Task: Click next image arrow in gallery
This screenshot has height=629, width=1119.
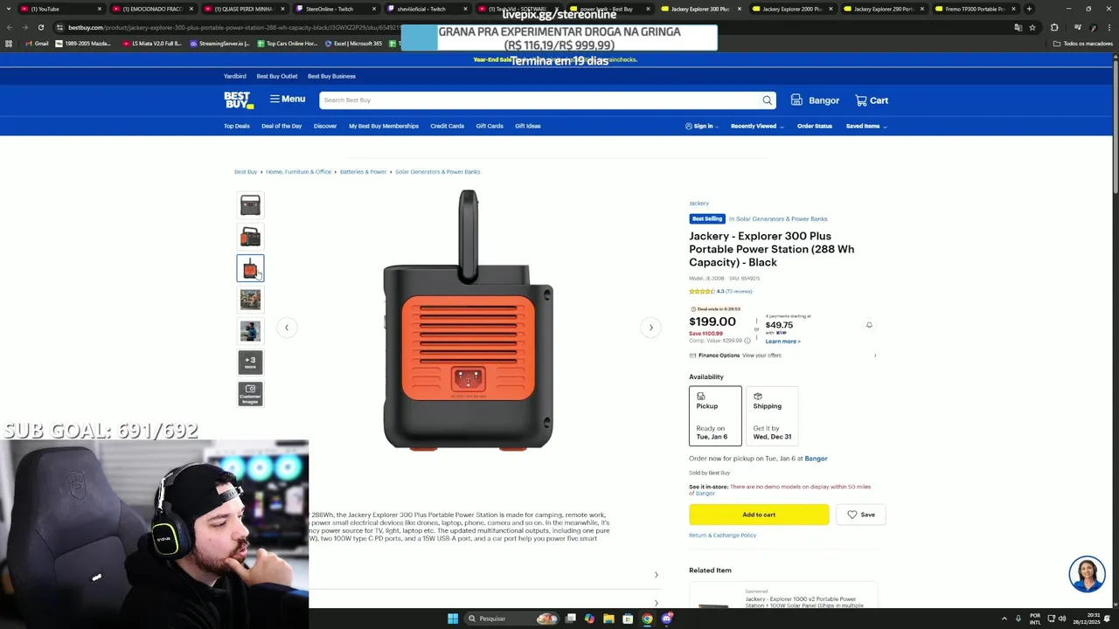Action: pyautogui.click(x=650, y=328)
